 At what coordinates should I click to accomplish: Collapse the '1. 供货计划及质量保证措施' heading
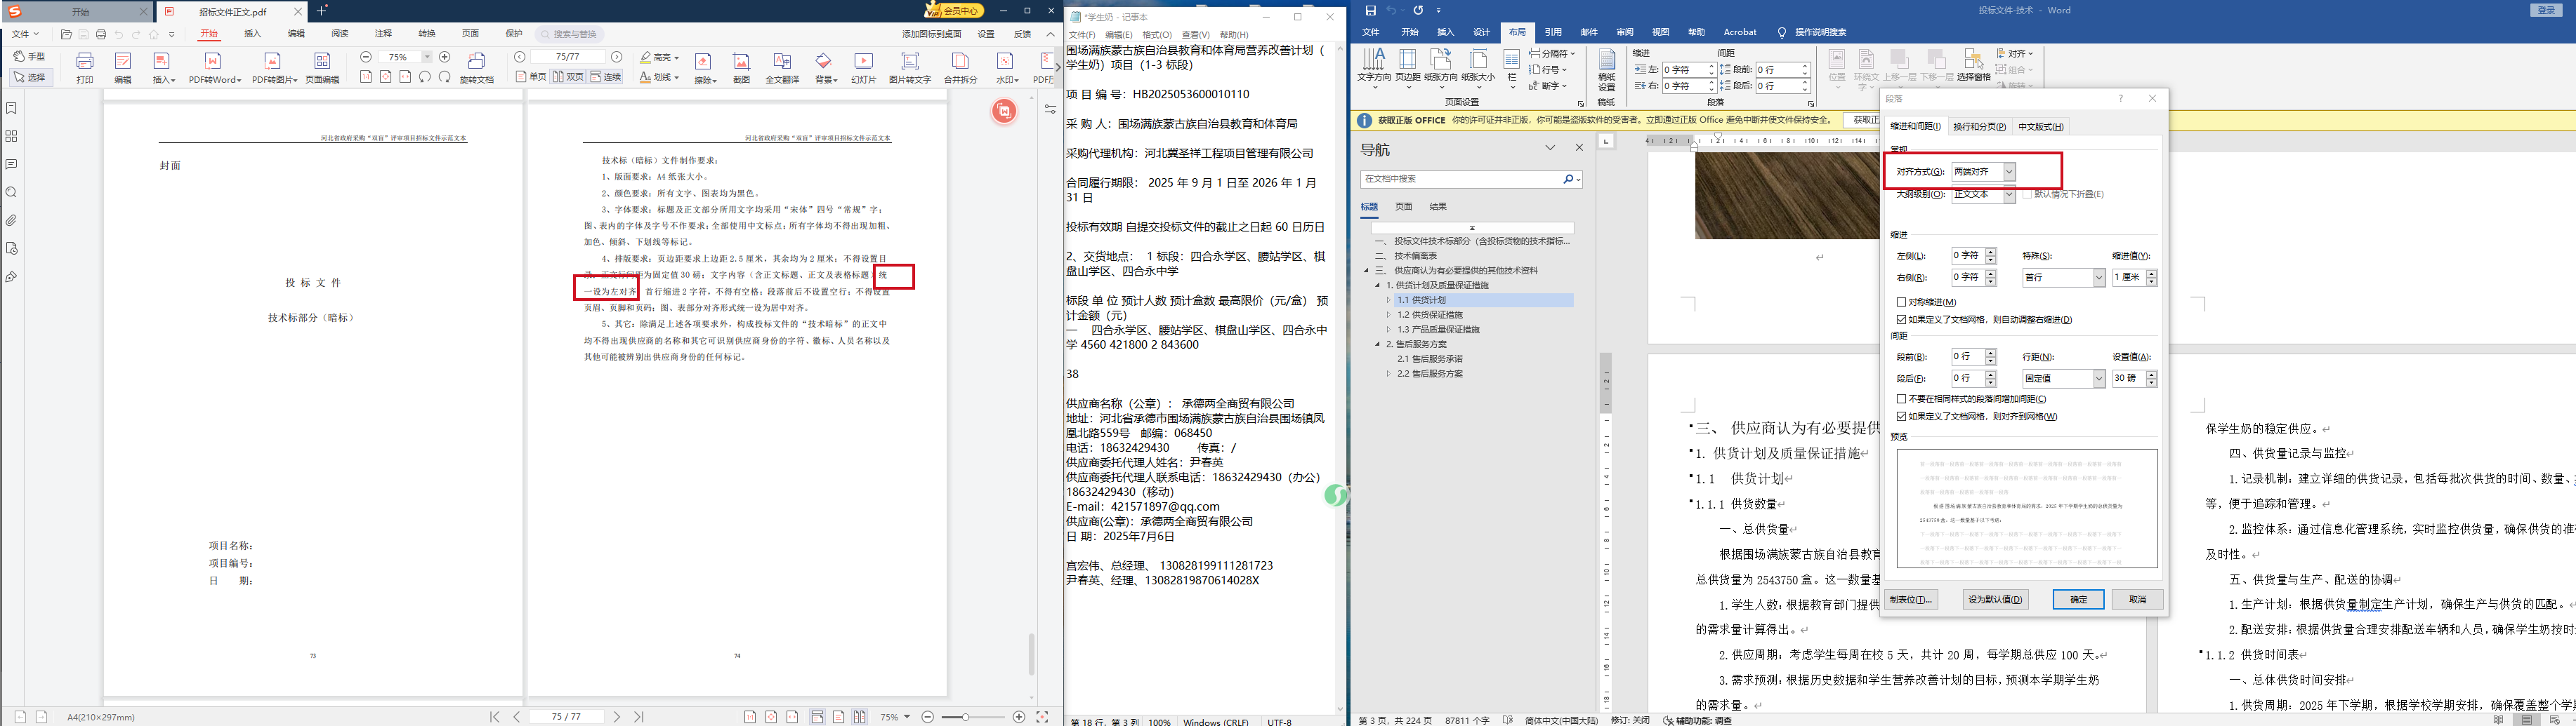tap(1377, 285)
